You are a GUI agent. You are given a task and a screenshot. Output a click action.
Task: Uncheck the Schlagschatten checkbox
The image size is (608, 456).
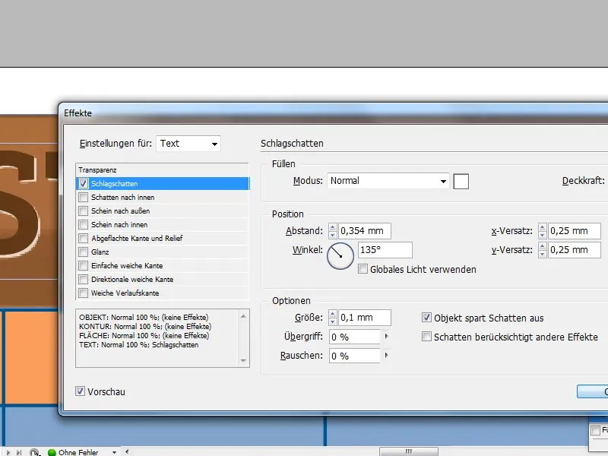pyautogui.click(x=83, y=183)
